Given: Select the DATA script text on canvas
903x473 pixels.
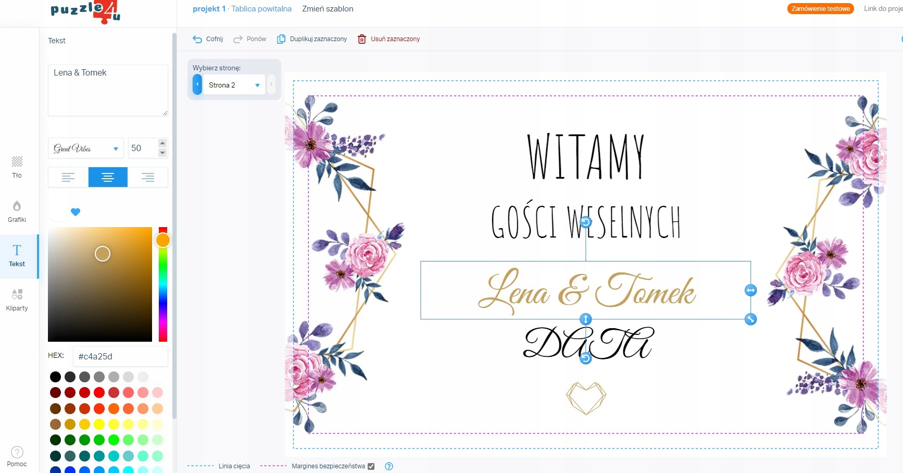Looking at the screenshot, I should tap(588, 342).
